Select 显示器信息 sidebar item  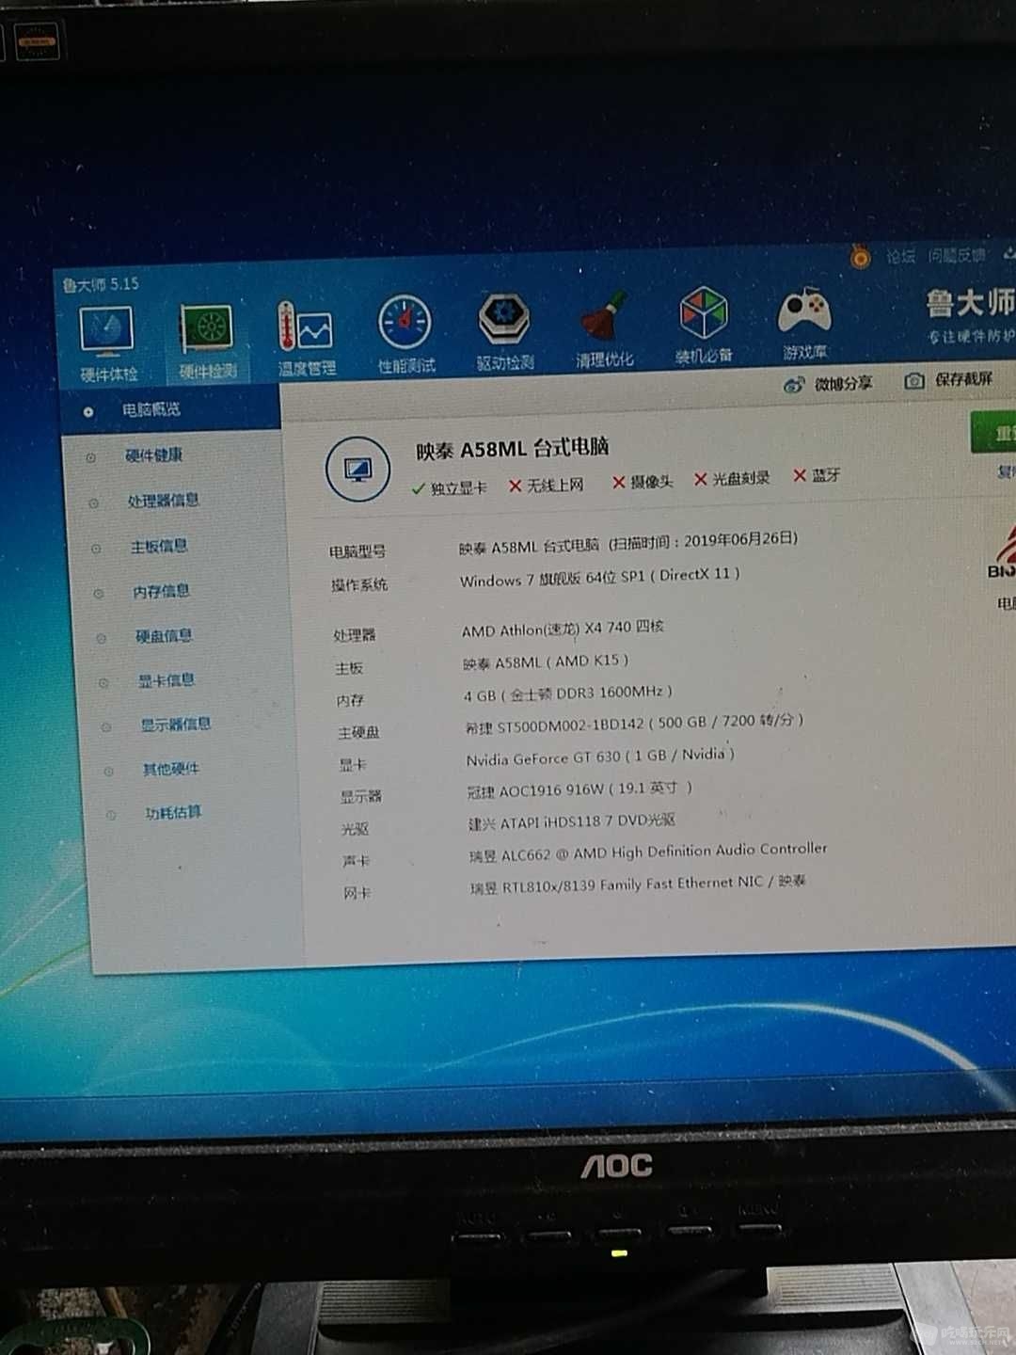point(176,724)
